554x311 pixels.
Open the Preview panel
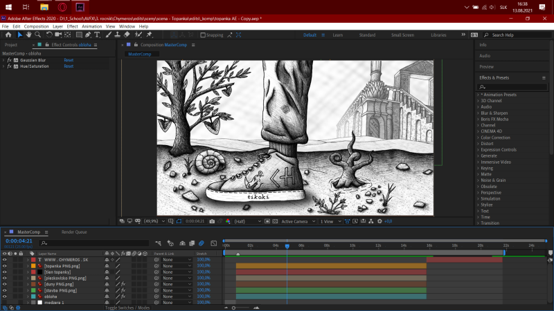pyautogui.click(x=487, y=66)
